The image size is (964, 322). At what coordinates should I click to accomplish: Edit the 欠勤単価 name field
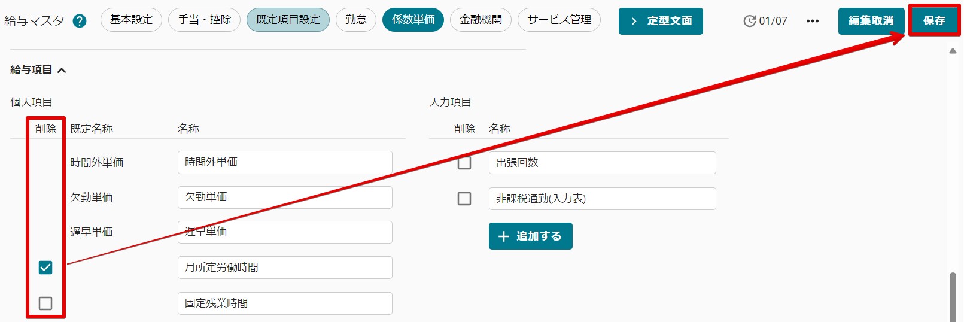point(285,197)
